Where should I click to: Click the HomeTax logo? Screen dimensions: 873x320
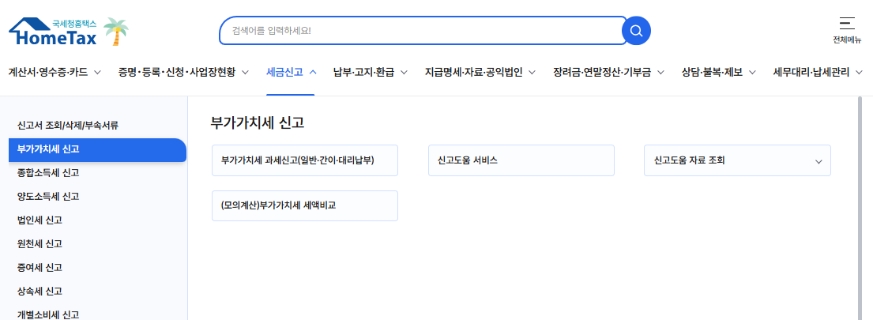(54, 31)
